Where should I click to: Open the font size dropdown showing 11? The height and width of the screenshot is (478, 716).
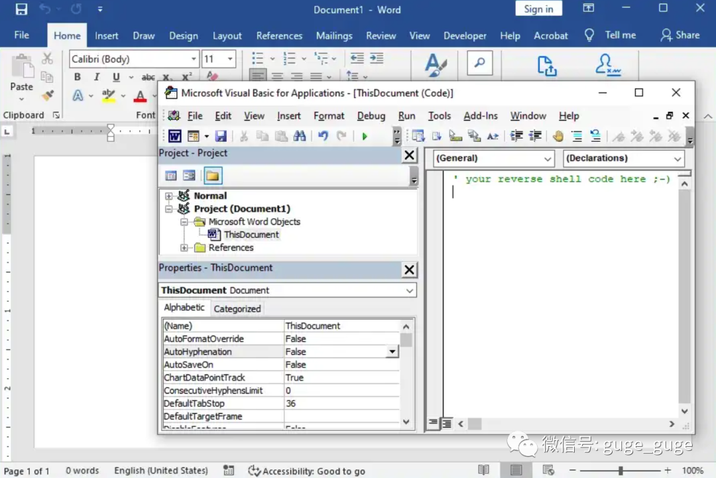click(x=230, y=59)
